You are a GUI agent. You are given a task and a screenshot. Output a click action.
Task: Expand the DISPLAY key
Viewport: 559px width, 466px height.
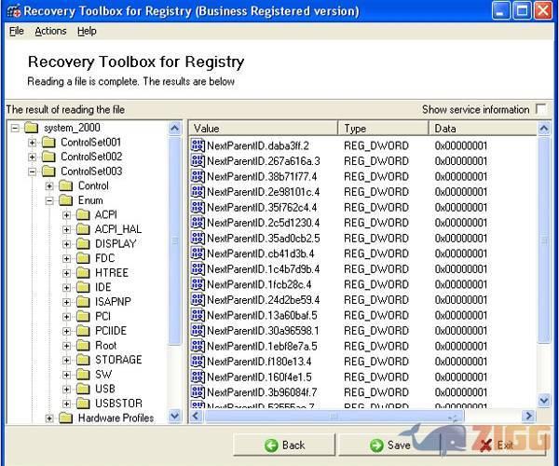[x=66, y=244]
